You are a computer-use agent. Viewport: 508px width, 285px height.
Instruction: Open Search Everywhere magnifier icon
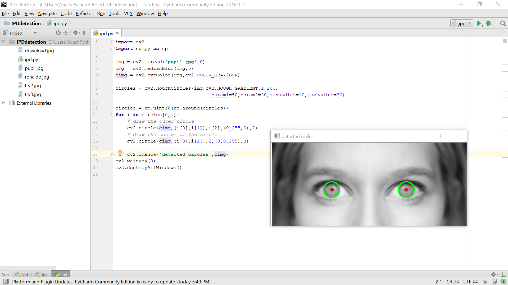point(503,24)
